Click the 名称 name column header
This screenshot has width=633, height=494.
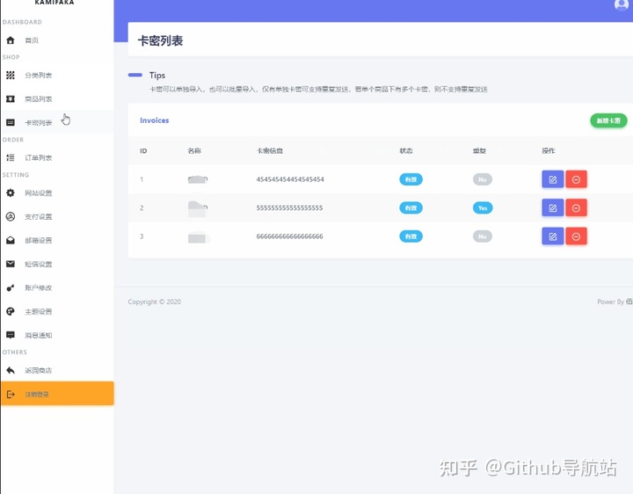(x=194, y=151)
